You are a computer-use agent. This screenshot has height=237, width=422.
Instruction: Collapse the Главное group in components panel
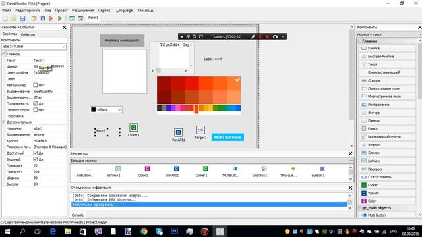click(359, 41)
